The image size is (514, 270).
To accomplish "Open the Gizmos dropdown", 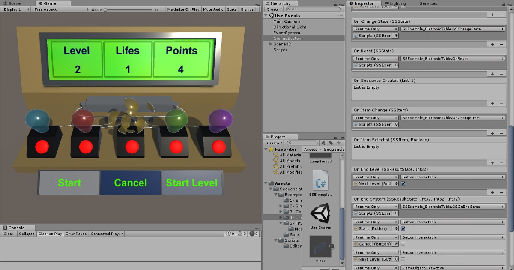I will point(249,9).
